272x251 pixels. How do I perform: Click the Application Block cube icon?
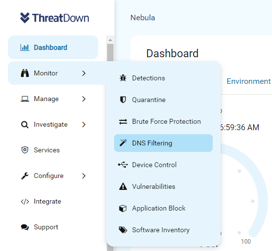point(123,208)
